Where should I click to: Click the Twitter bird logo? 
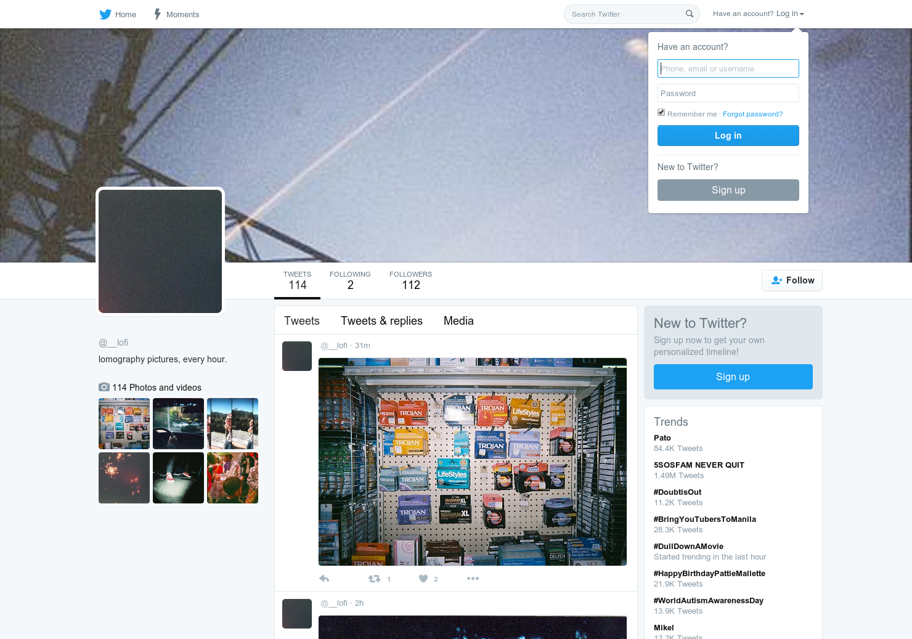tap(105, 14)
